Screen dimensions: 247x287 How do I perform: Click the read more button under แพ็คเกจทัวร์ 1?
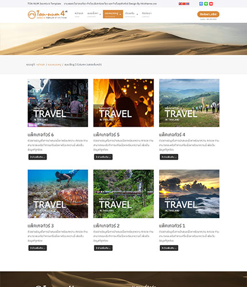coord(169,248)
